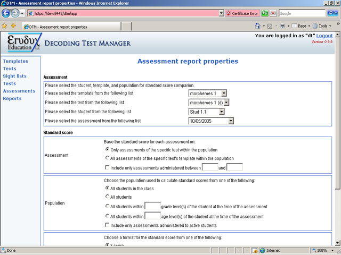The height and width of the screenshot is (255, 341).
Task: Open the Home button dropdown arrow
Action: pos(264,26)
